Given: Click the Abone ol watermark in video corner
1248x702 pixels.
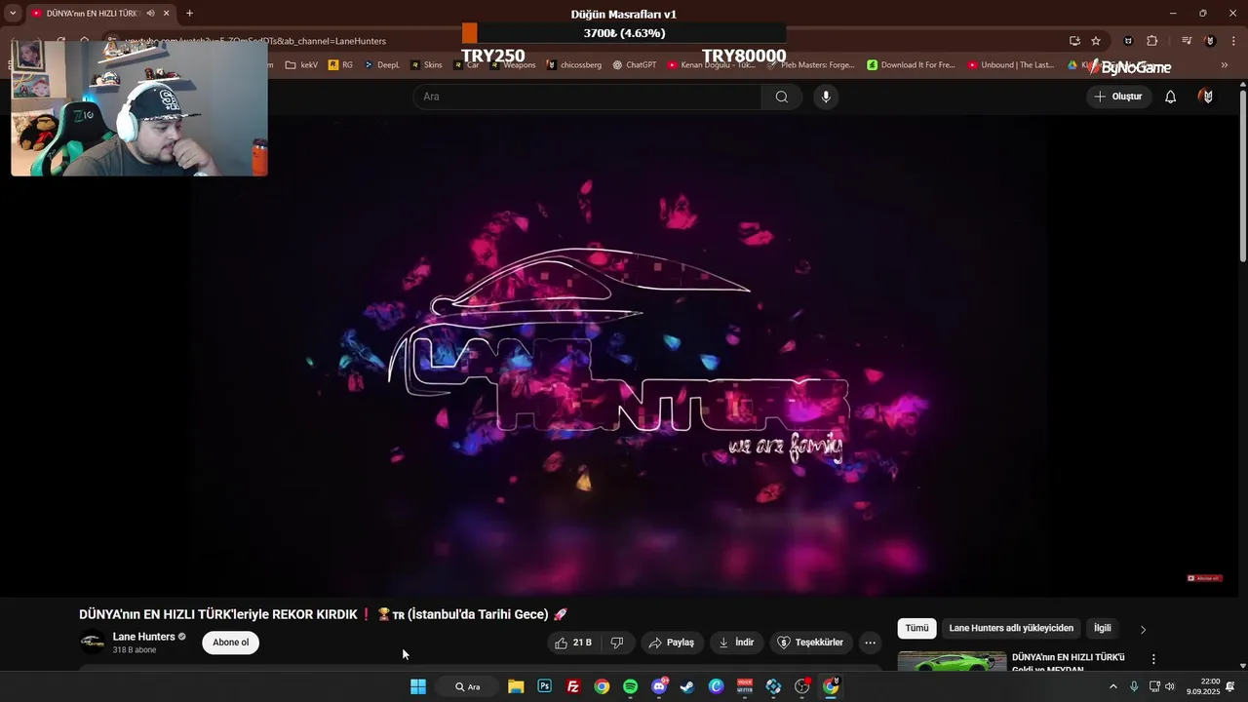Looking at the screenshot, I should (x=1204, y=578).
